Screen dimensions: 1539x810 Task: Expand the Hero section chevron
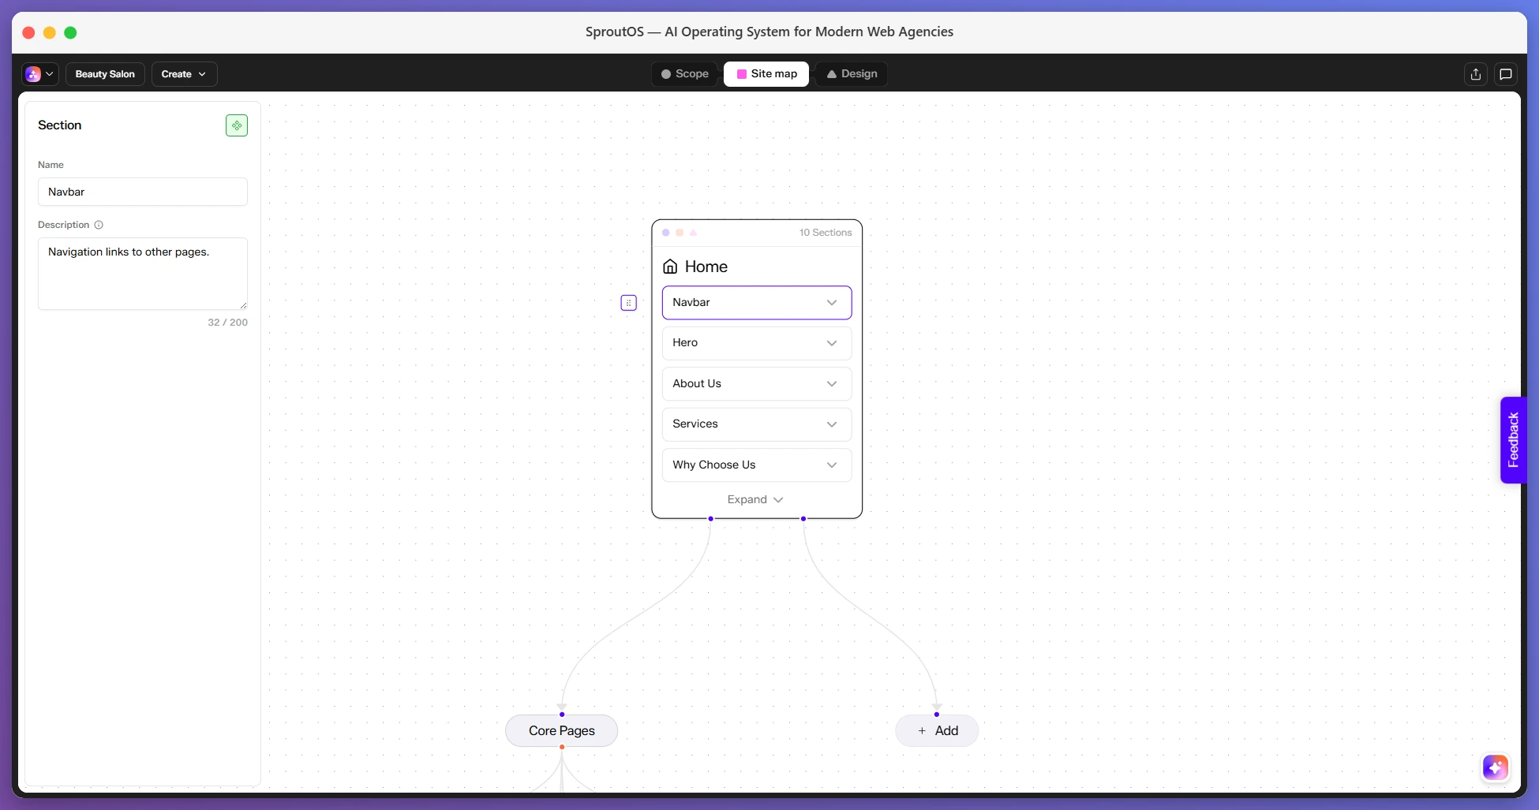click(x=832, y=343)
